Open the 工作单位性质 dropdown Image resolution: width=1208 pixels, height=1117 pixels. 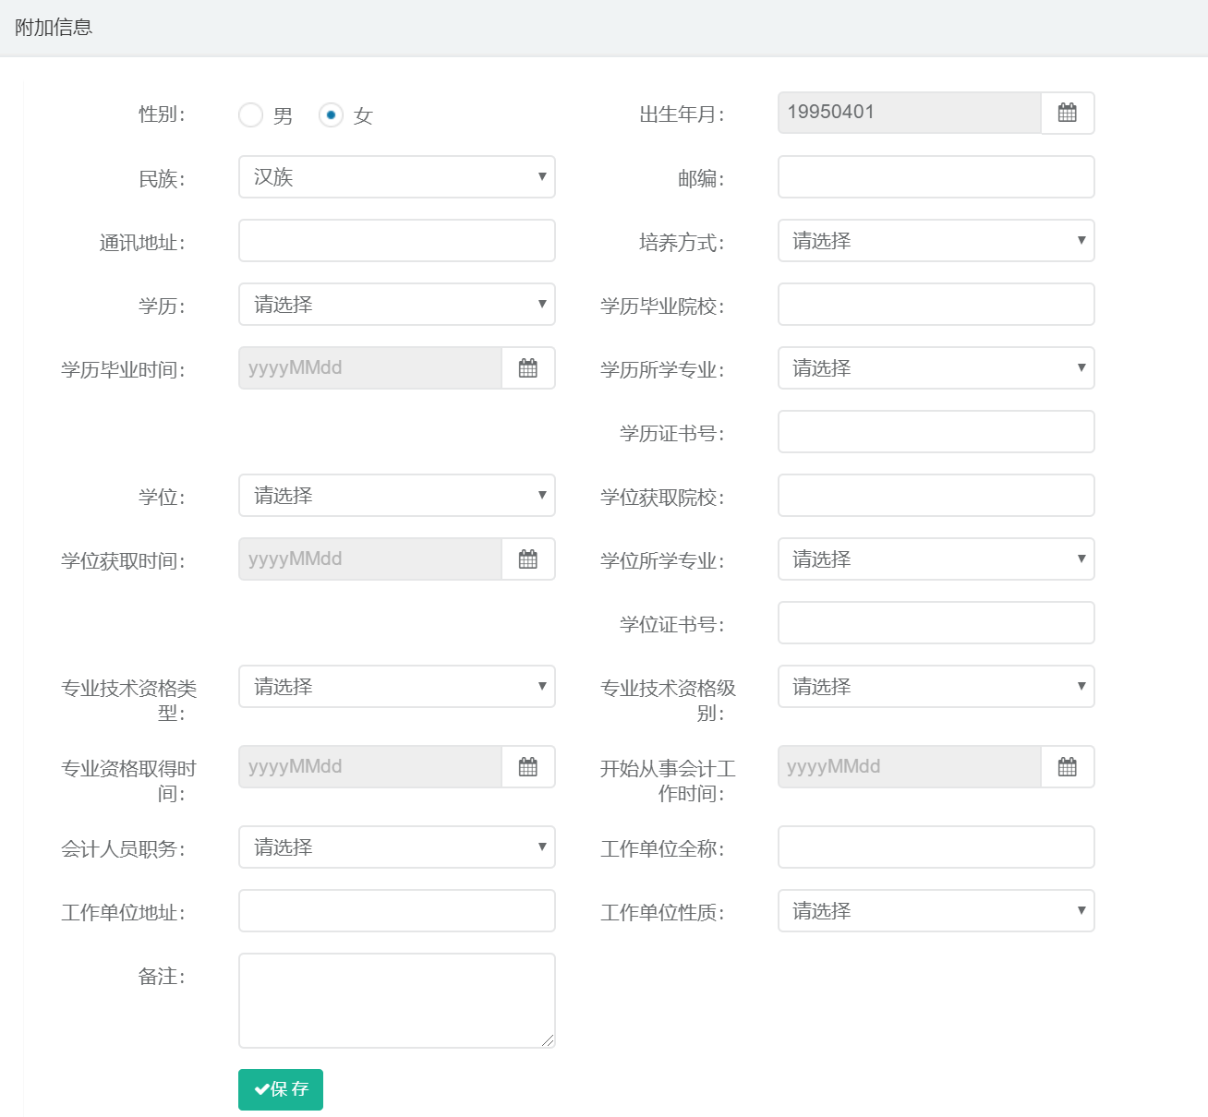click(x=936, y=911)
